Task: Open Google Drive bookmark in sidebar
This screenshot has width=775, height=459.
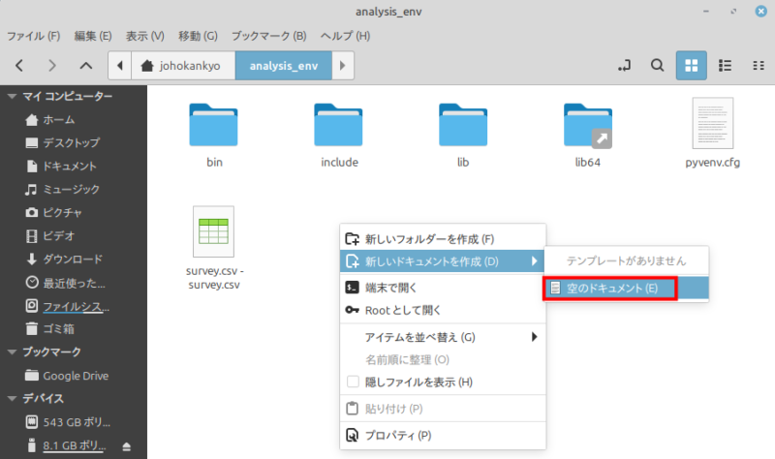Action: click(x=76, y=376)
